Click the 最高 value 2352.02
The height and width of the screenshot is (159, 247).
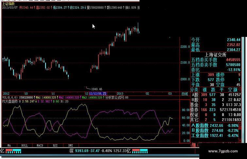pos(234,45)
